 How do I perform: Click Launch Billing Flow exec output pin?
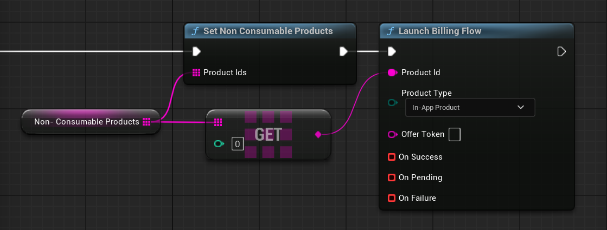pyautogui.click(x=561, y=51)
